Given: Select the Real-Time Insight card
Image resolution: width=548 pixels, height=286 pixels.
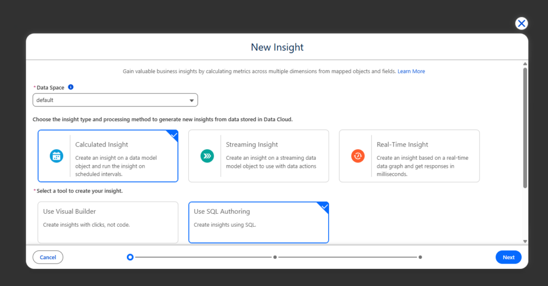Looking at the screenshot, I should 409,156.
